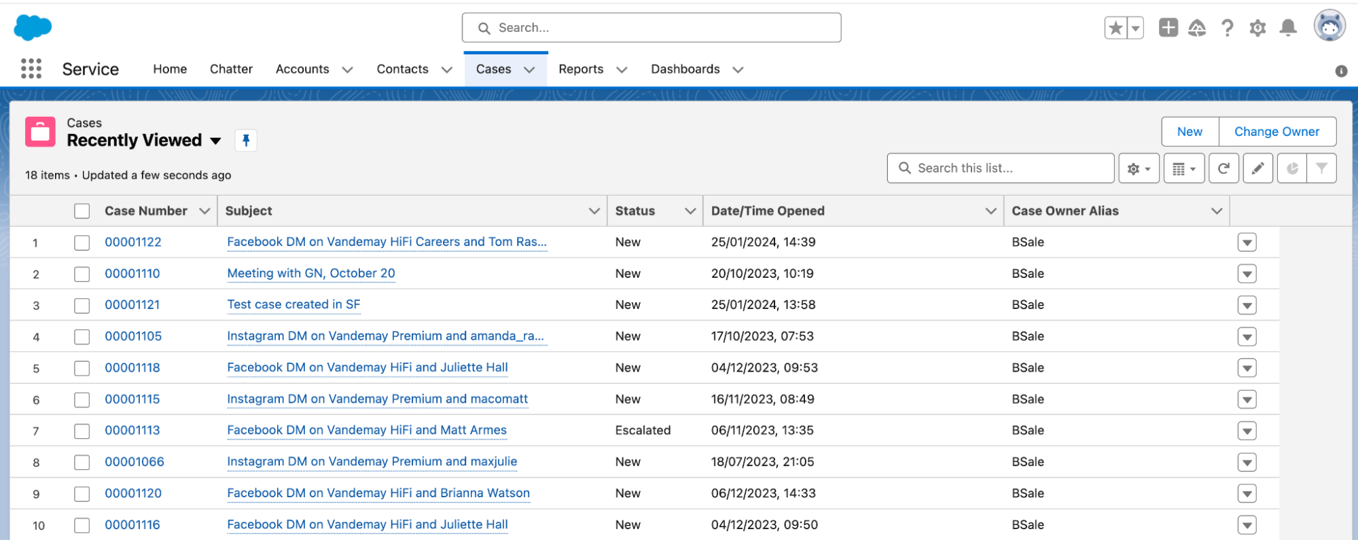Click the Salesforce cloud logo
Viewport: 1358px width, 540px height.
coord(33,28)
